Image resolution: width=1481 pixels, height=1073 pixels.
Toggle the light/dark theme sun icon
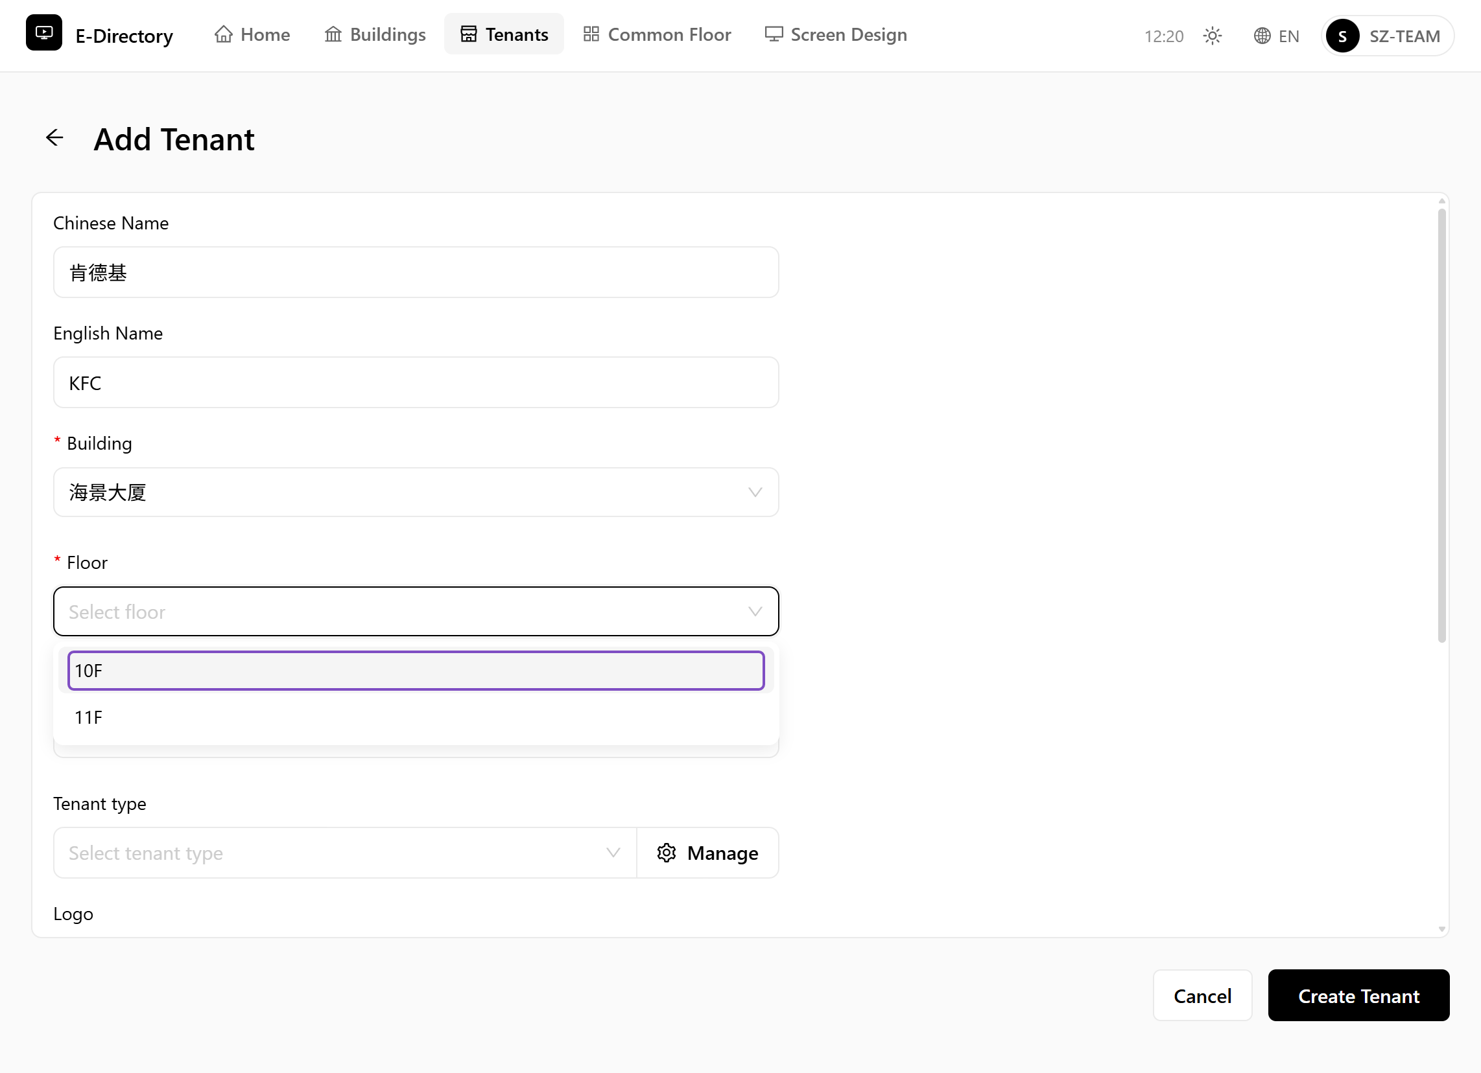(x=1212, y=36)
